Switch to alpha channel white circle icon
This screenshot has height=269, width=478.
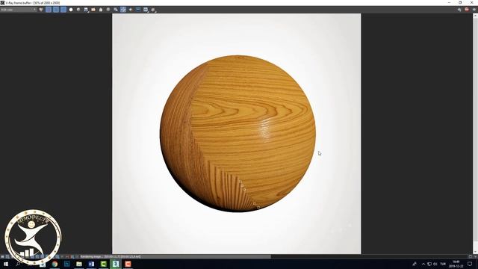71,10
